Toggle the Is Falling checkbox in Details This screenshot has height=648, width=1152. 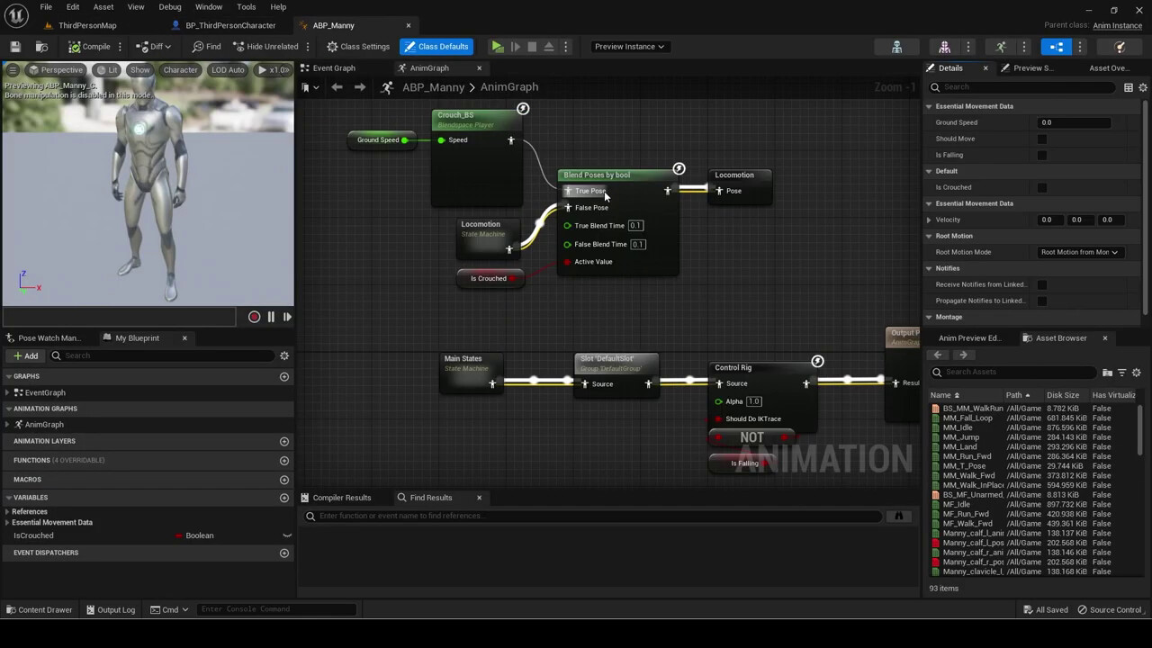point(1044,155)
